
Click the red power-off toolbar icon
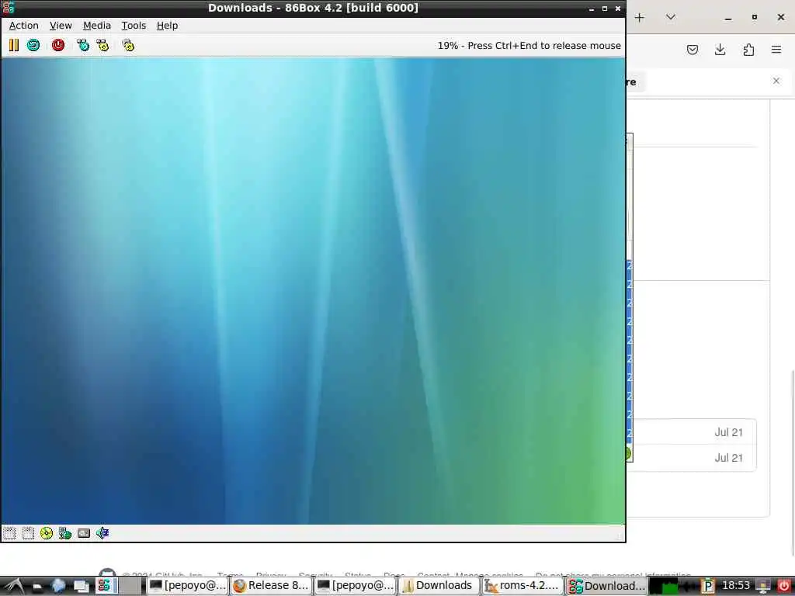[57, 46]
